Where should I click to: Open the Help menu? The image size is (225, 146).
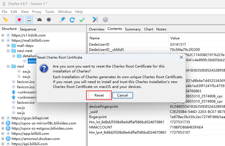(x=79, y=12)
